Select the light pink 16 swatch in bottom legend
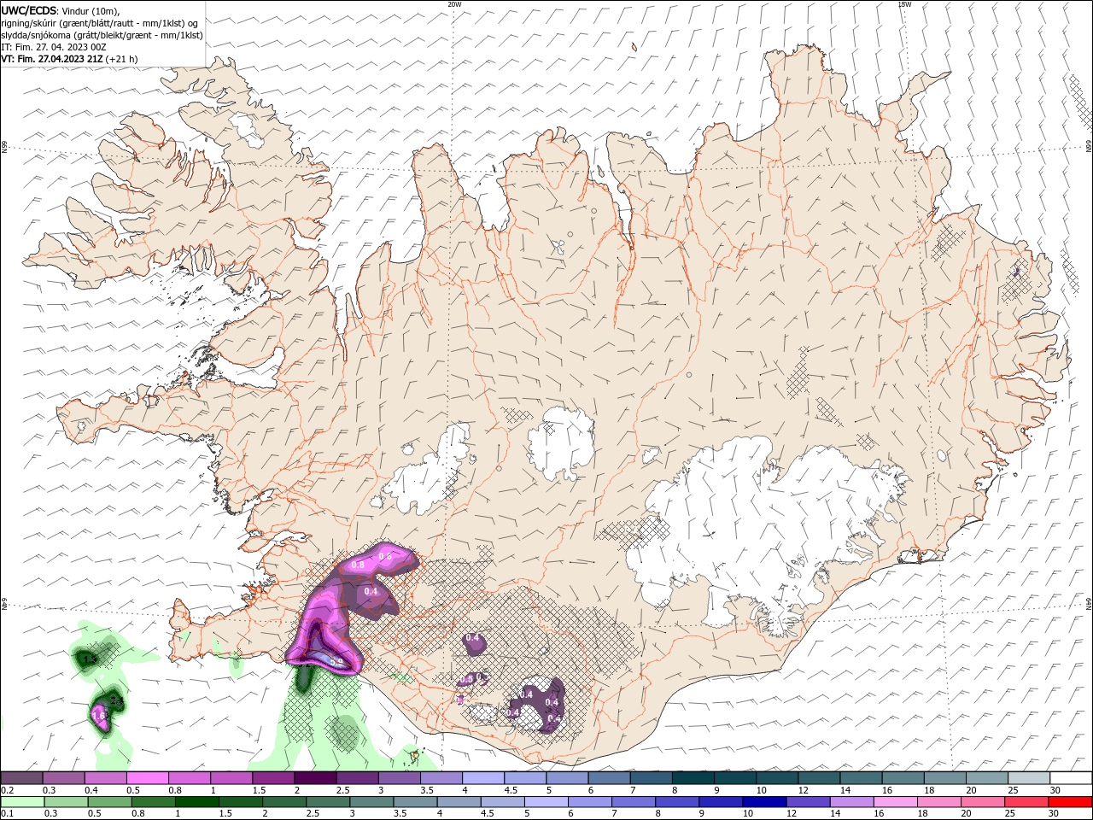 pos(895,802)
